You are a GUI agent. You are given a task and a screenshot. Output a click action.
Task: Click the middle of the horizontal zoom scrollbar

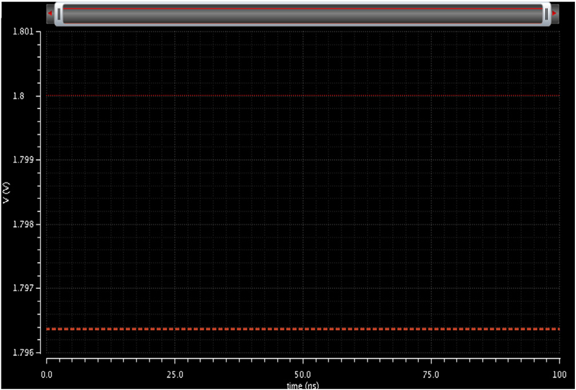(x=302, y=13)
